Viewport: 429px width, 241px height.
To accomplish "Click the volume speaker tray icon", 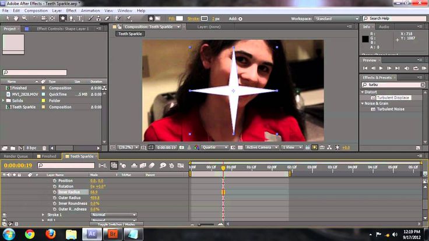I will pyautogui.click(x=395, y=235).
